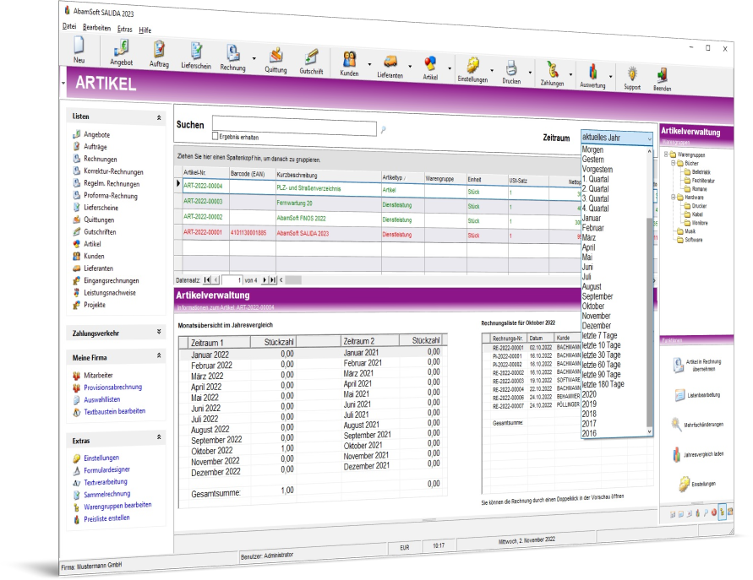
Task: Open the Bearbeiten menu
Action: click(96, 28)
